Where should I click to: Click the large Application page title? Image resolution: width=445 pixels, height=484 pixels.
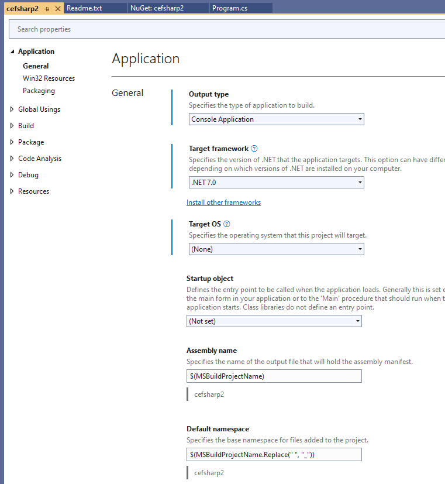(146, 59)
